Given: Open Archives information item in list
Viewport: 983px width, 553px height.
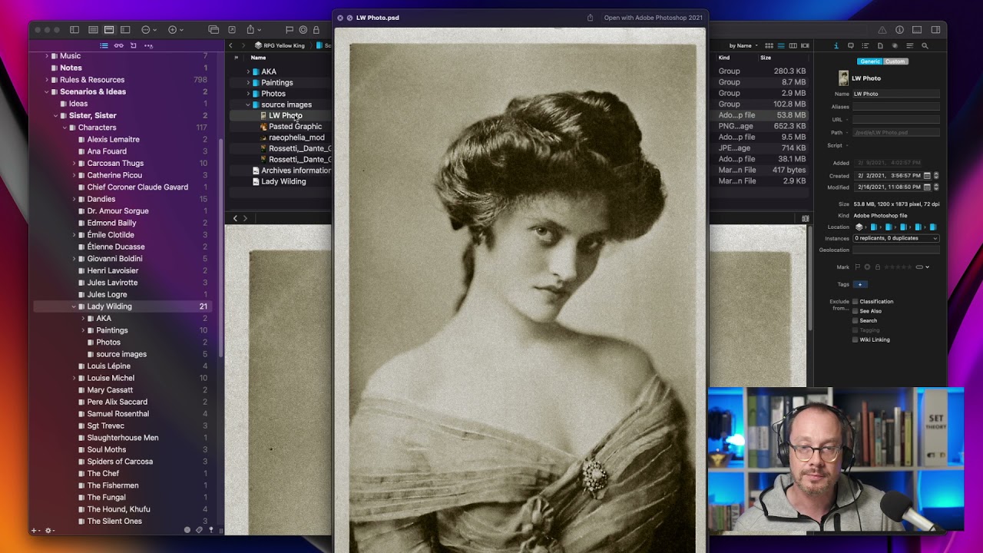Looking at the screenshot, I should tap(296, 171).
